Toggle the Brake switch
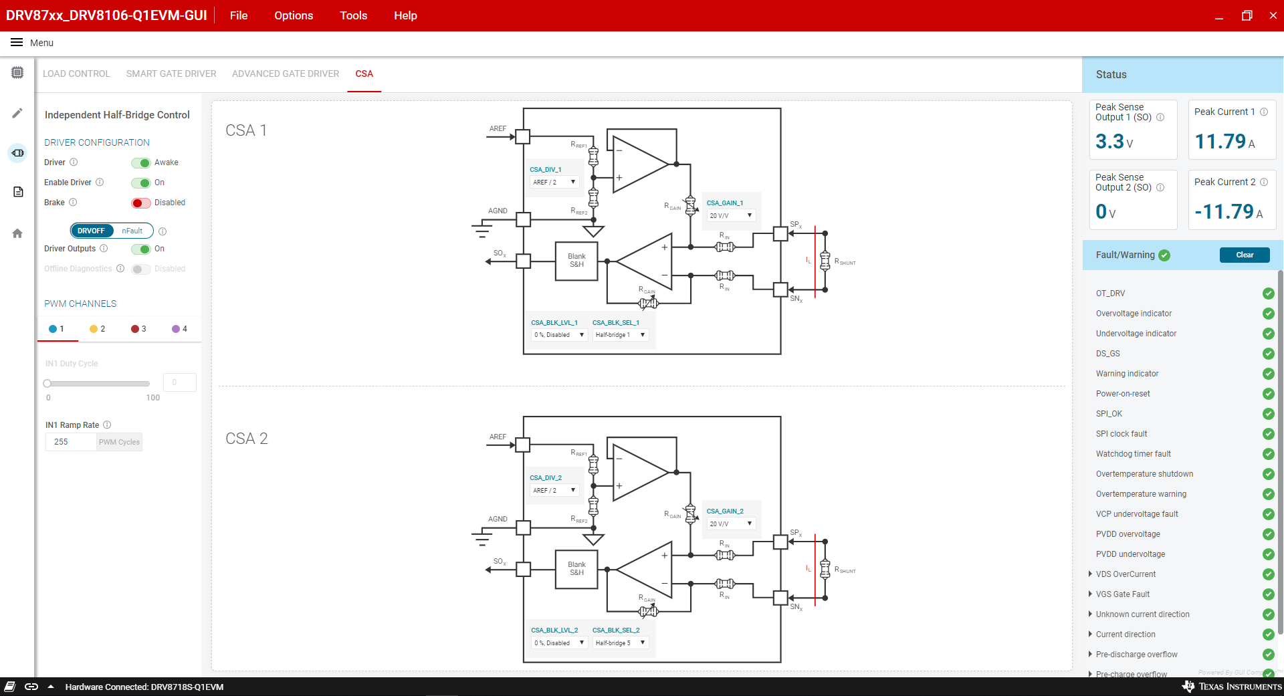 pos(140,203)
